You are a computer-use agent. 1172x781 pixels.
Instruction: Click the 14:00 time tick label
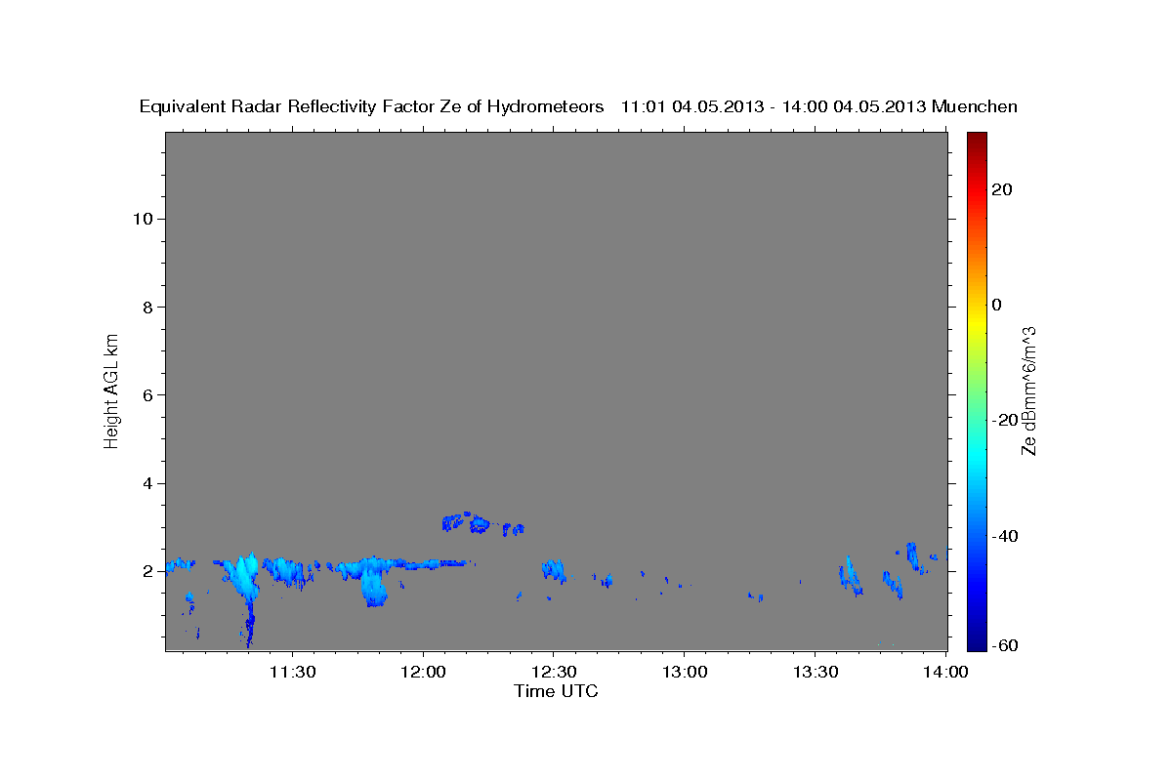pyautogui.click(x=944, y=672)
